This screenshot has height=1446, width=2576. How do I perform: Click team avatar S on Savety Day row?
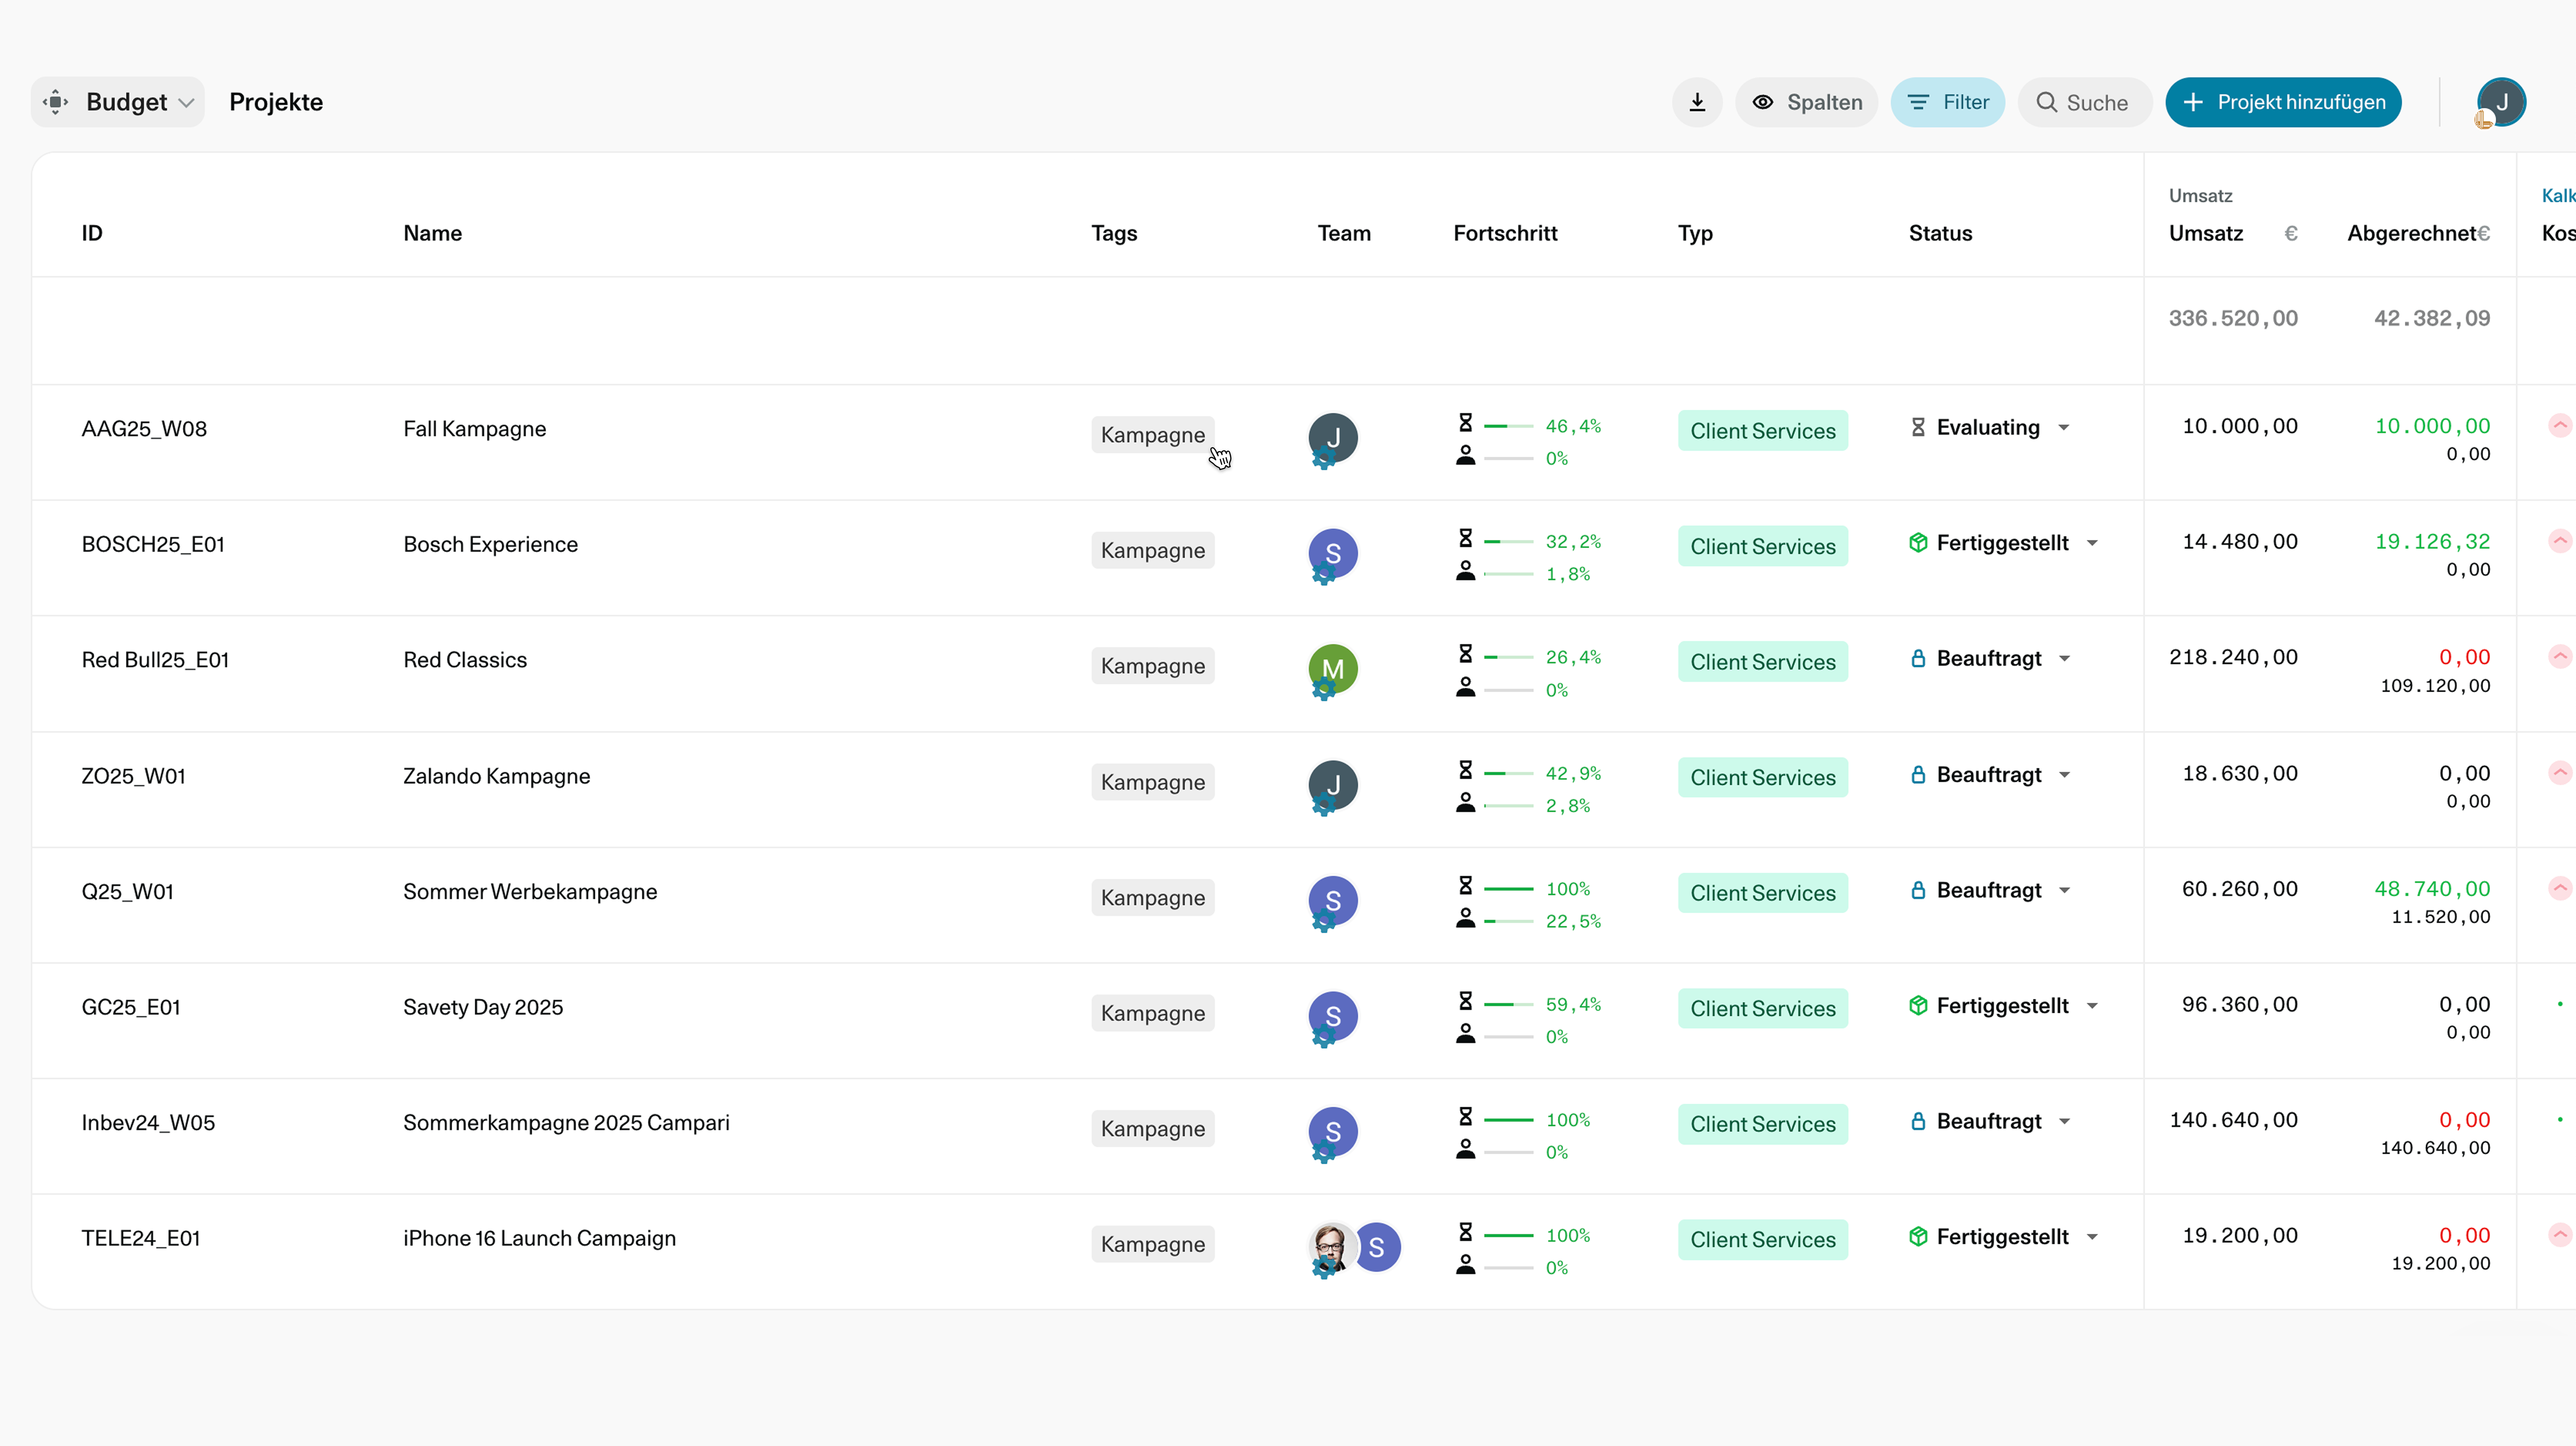(x=1333, y=1015)
